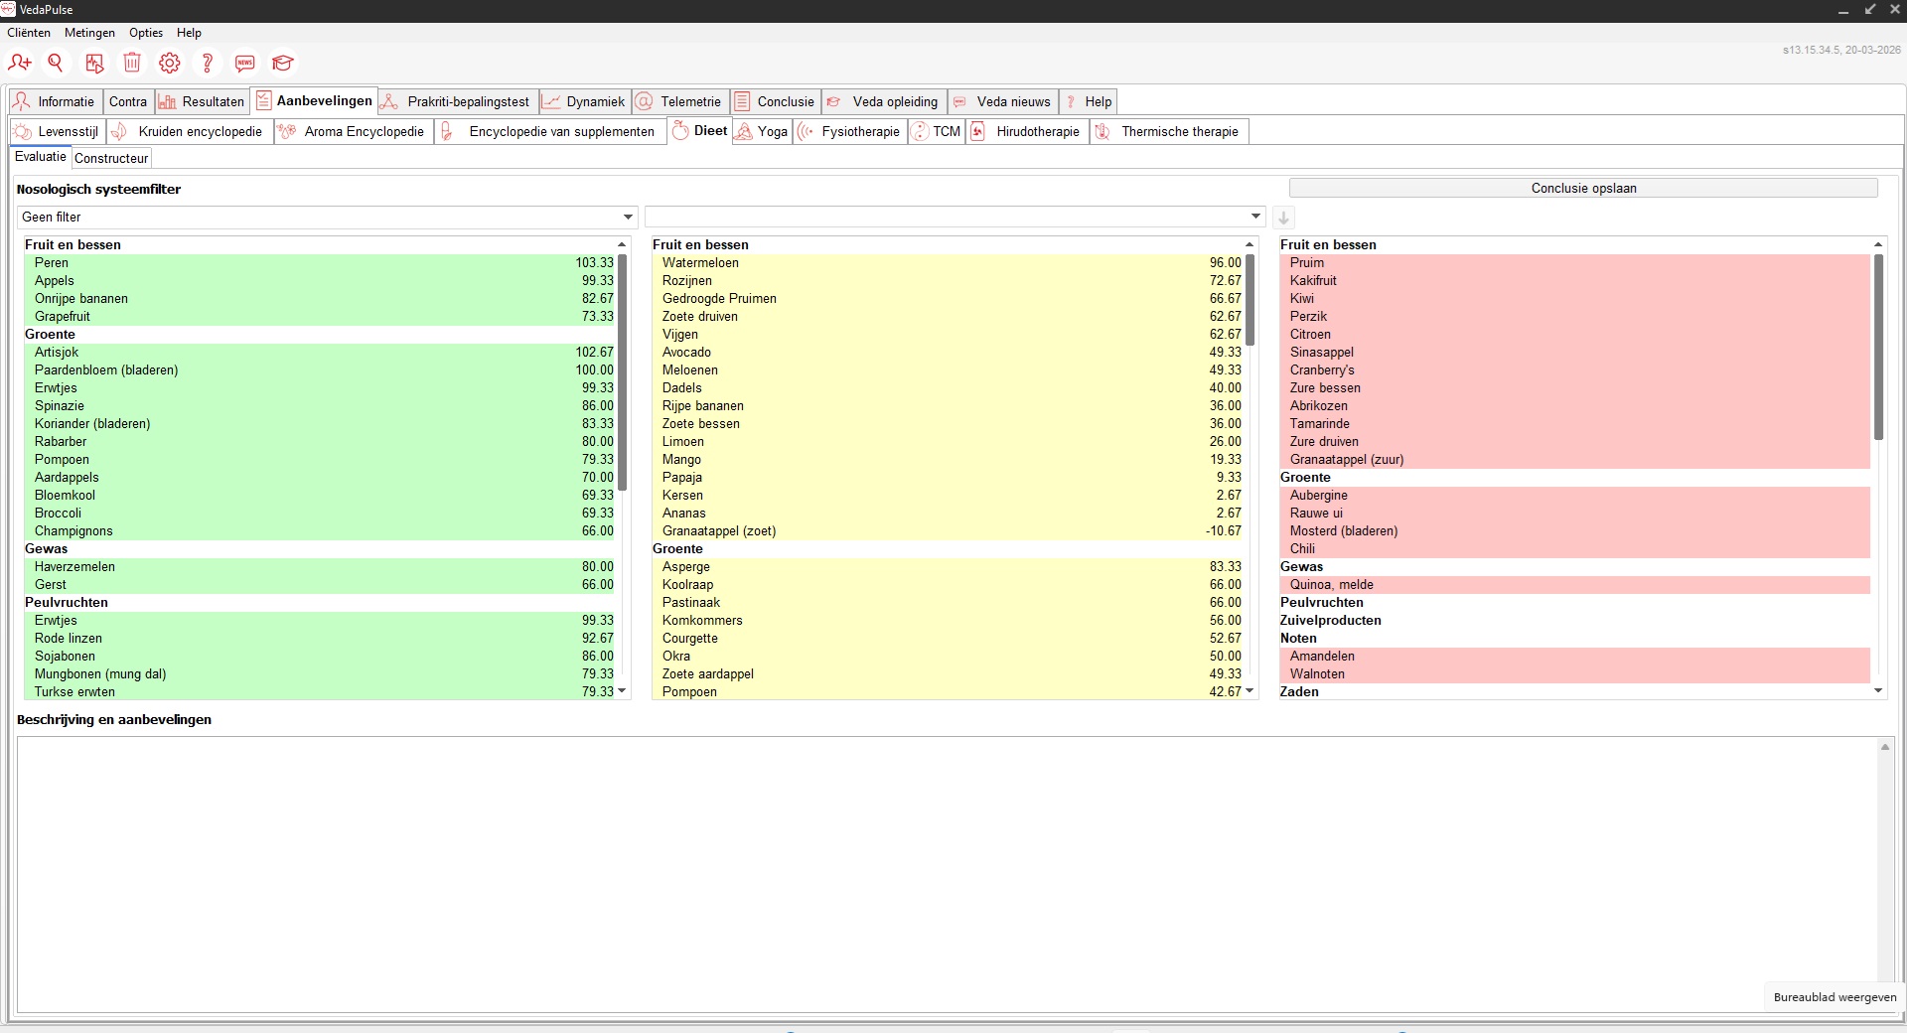Viewport: 1907px width, 1033px height.
Task: Start a new measurement recording icon
Action: tap(94, 64)
